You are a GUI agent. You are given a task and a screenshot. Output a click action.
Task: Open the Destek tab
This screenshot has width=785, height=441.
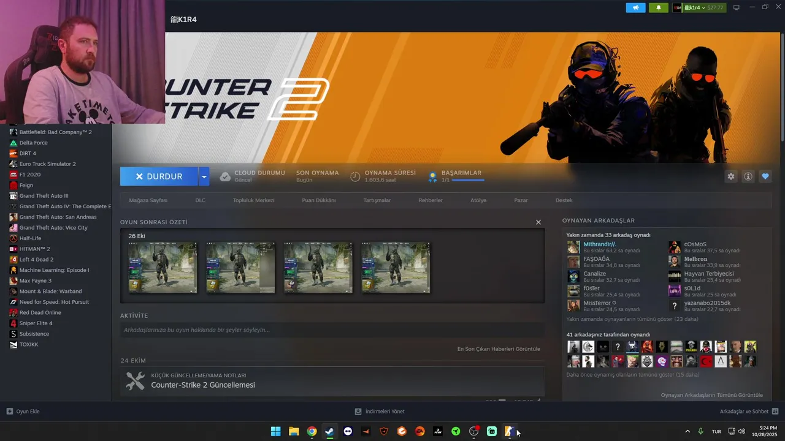pyautogui.click(x=564, y=200)
